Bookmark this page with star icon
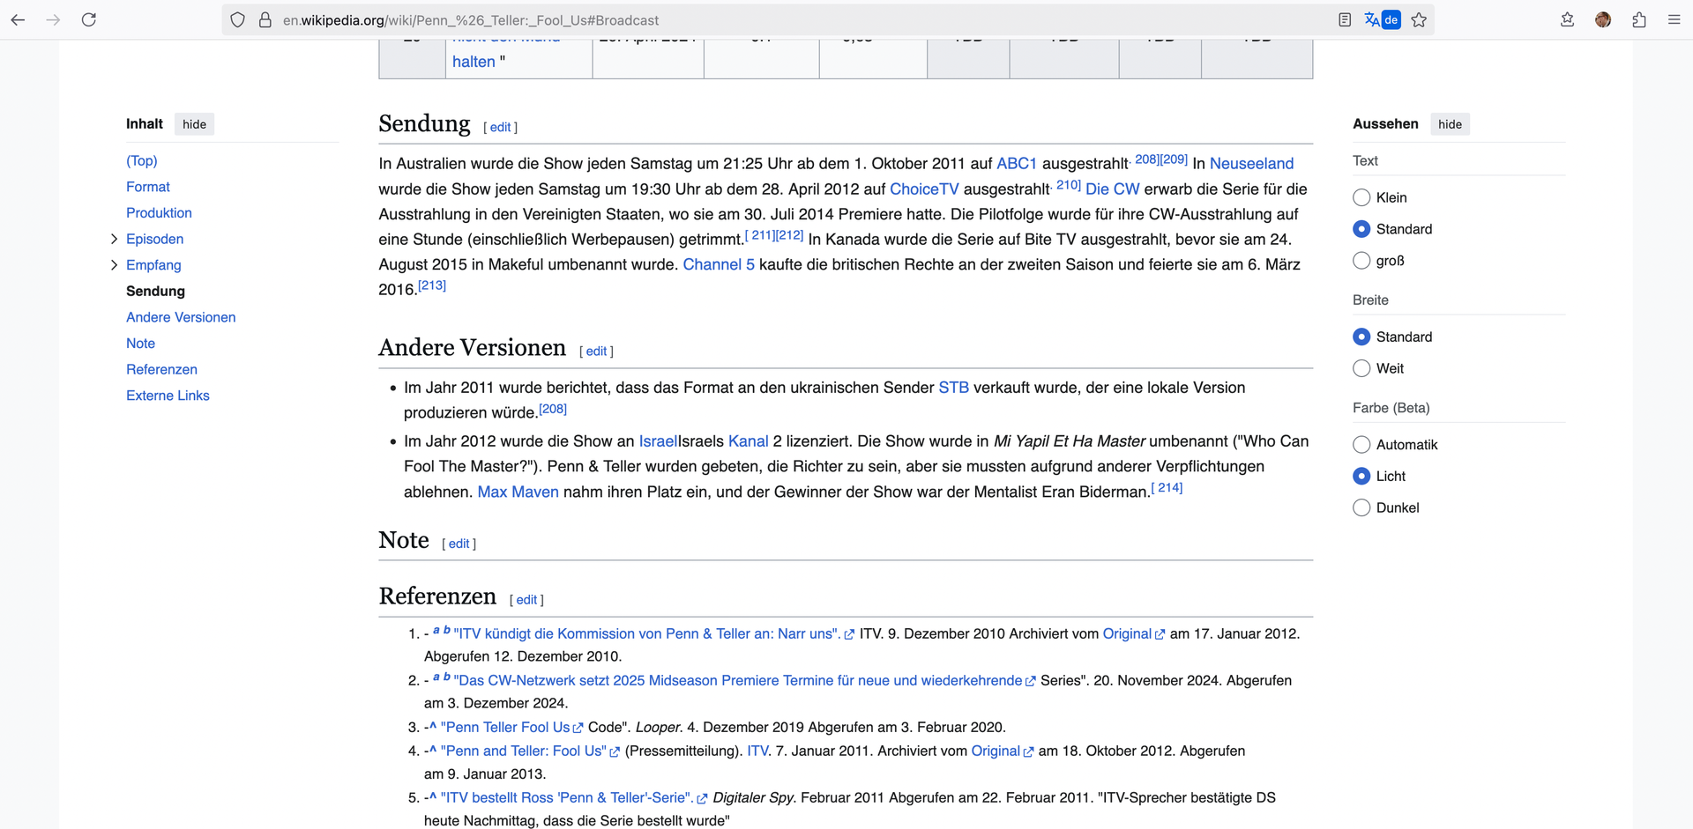Screen dimensions: 1693x829 click(x=1419, y=19)
